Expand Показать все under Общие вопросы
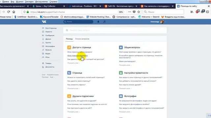This screenshot has width=211, height=118. pyautogui.click(x=125, y=65)
